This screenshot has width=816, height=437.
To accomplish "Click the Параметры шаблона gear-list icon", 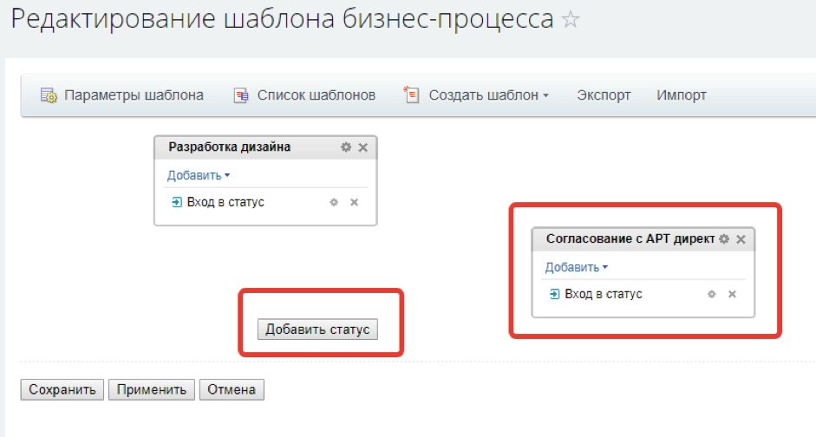I will 49,95.
